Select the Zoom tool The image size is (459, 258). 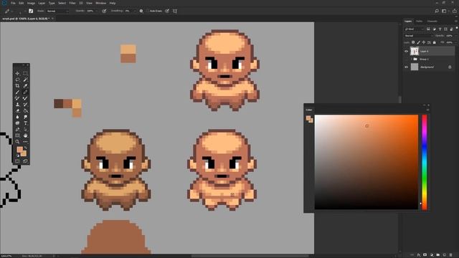(x=17, y=142)
